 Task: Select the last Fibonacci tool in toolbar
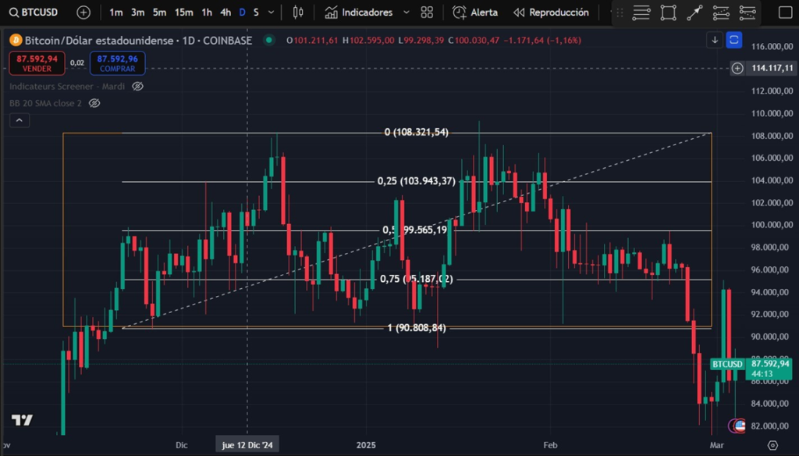pyautogui.click(x=748, y=12)
